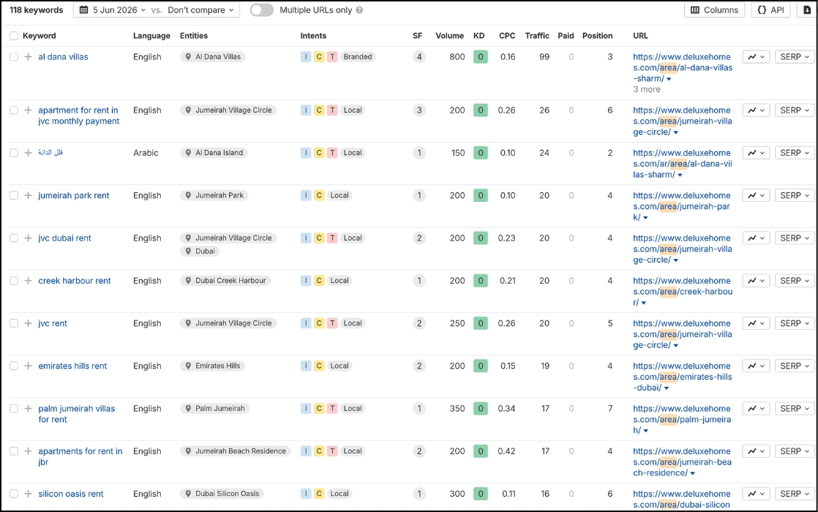This screenshot has width=818, height=512.
Task: Sort by the Traffic column header
Action: click(x=537, y=36)
